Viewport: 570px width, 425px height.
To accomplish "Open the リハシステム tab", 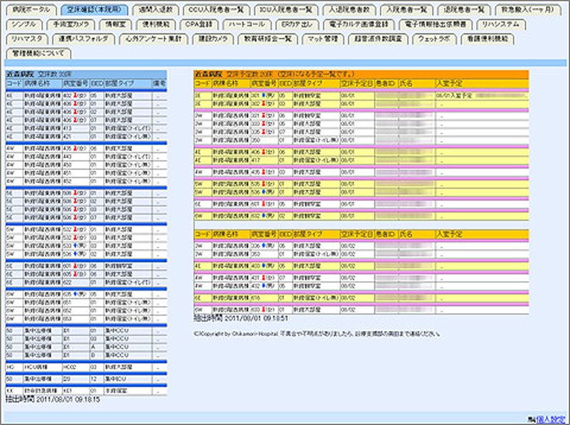I will 501,24.
